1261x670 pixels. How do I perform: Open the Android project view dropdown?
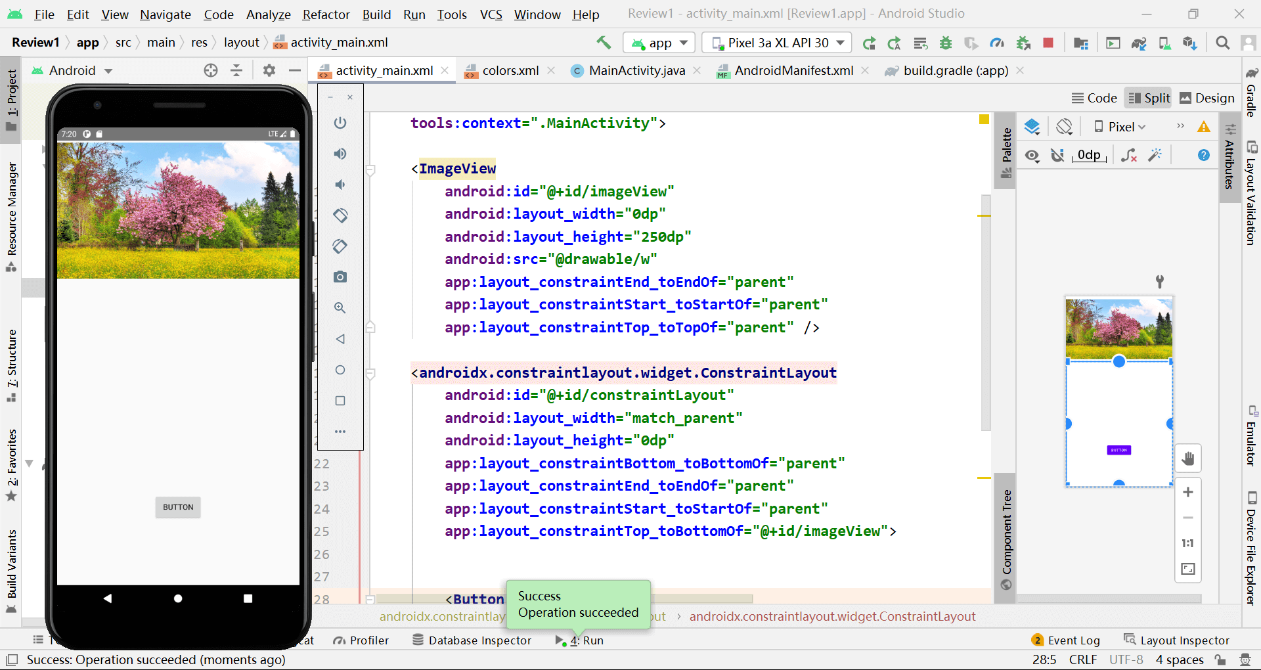click(72, 70)
